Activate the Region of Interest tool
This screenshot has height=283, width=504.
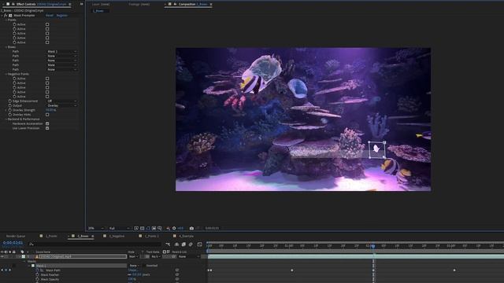pos(154,228)
